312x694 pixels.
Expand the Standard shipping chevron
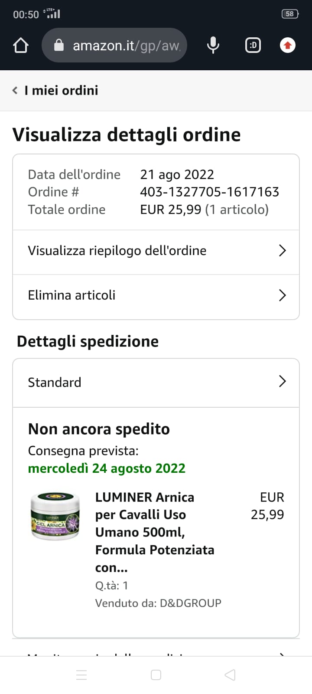click(283, 381)
